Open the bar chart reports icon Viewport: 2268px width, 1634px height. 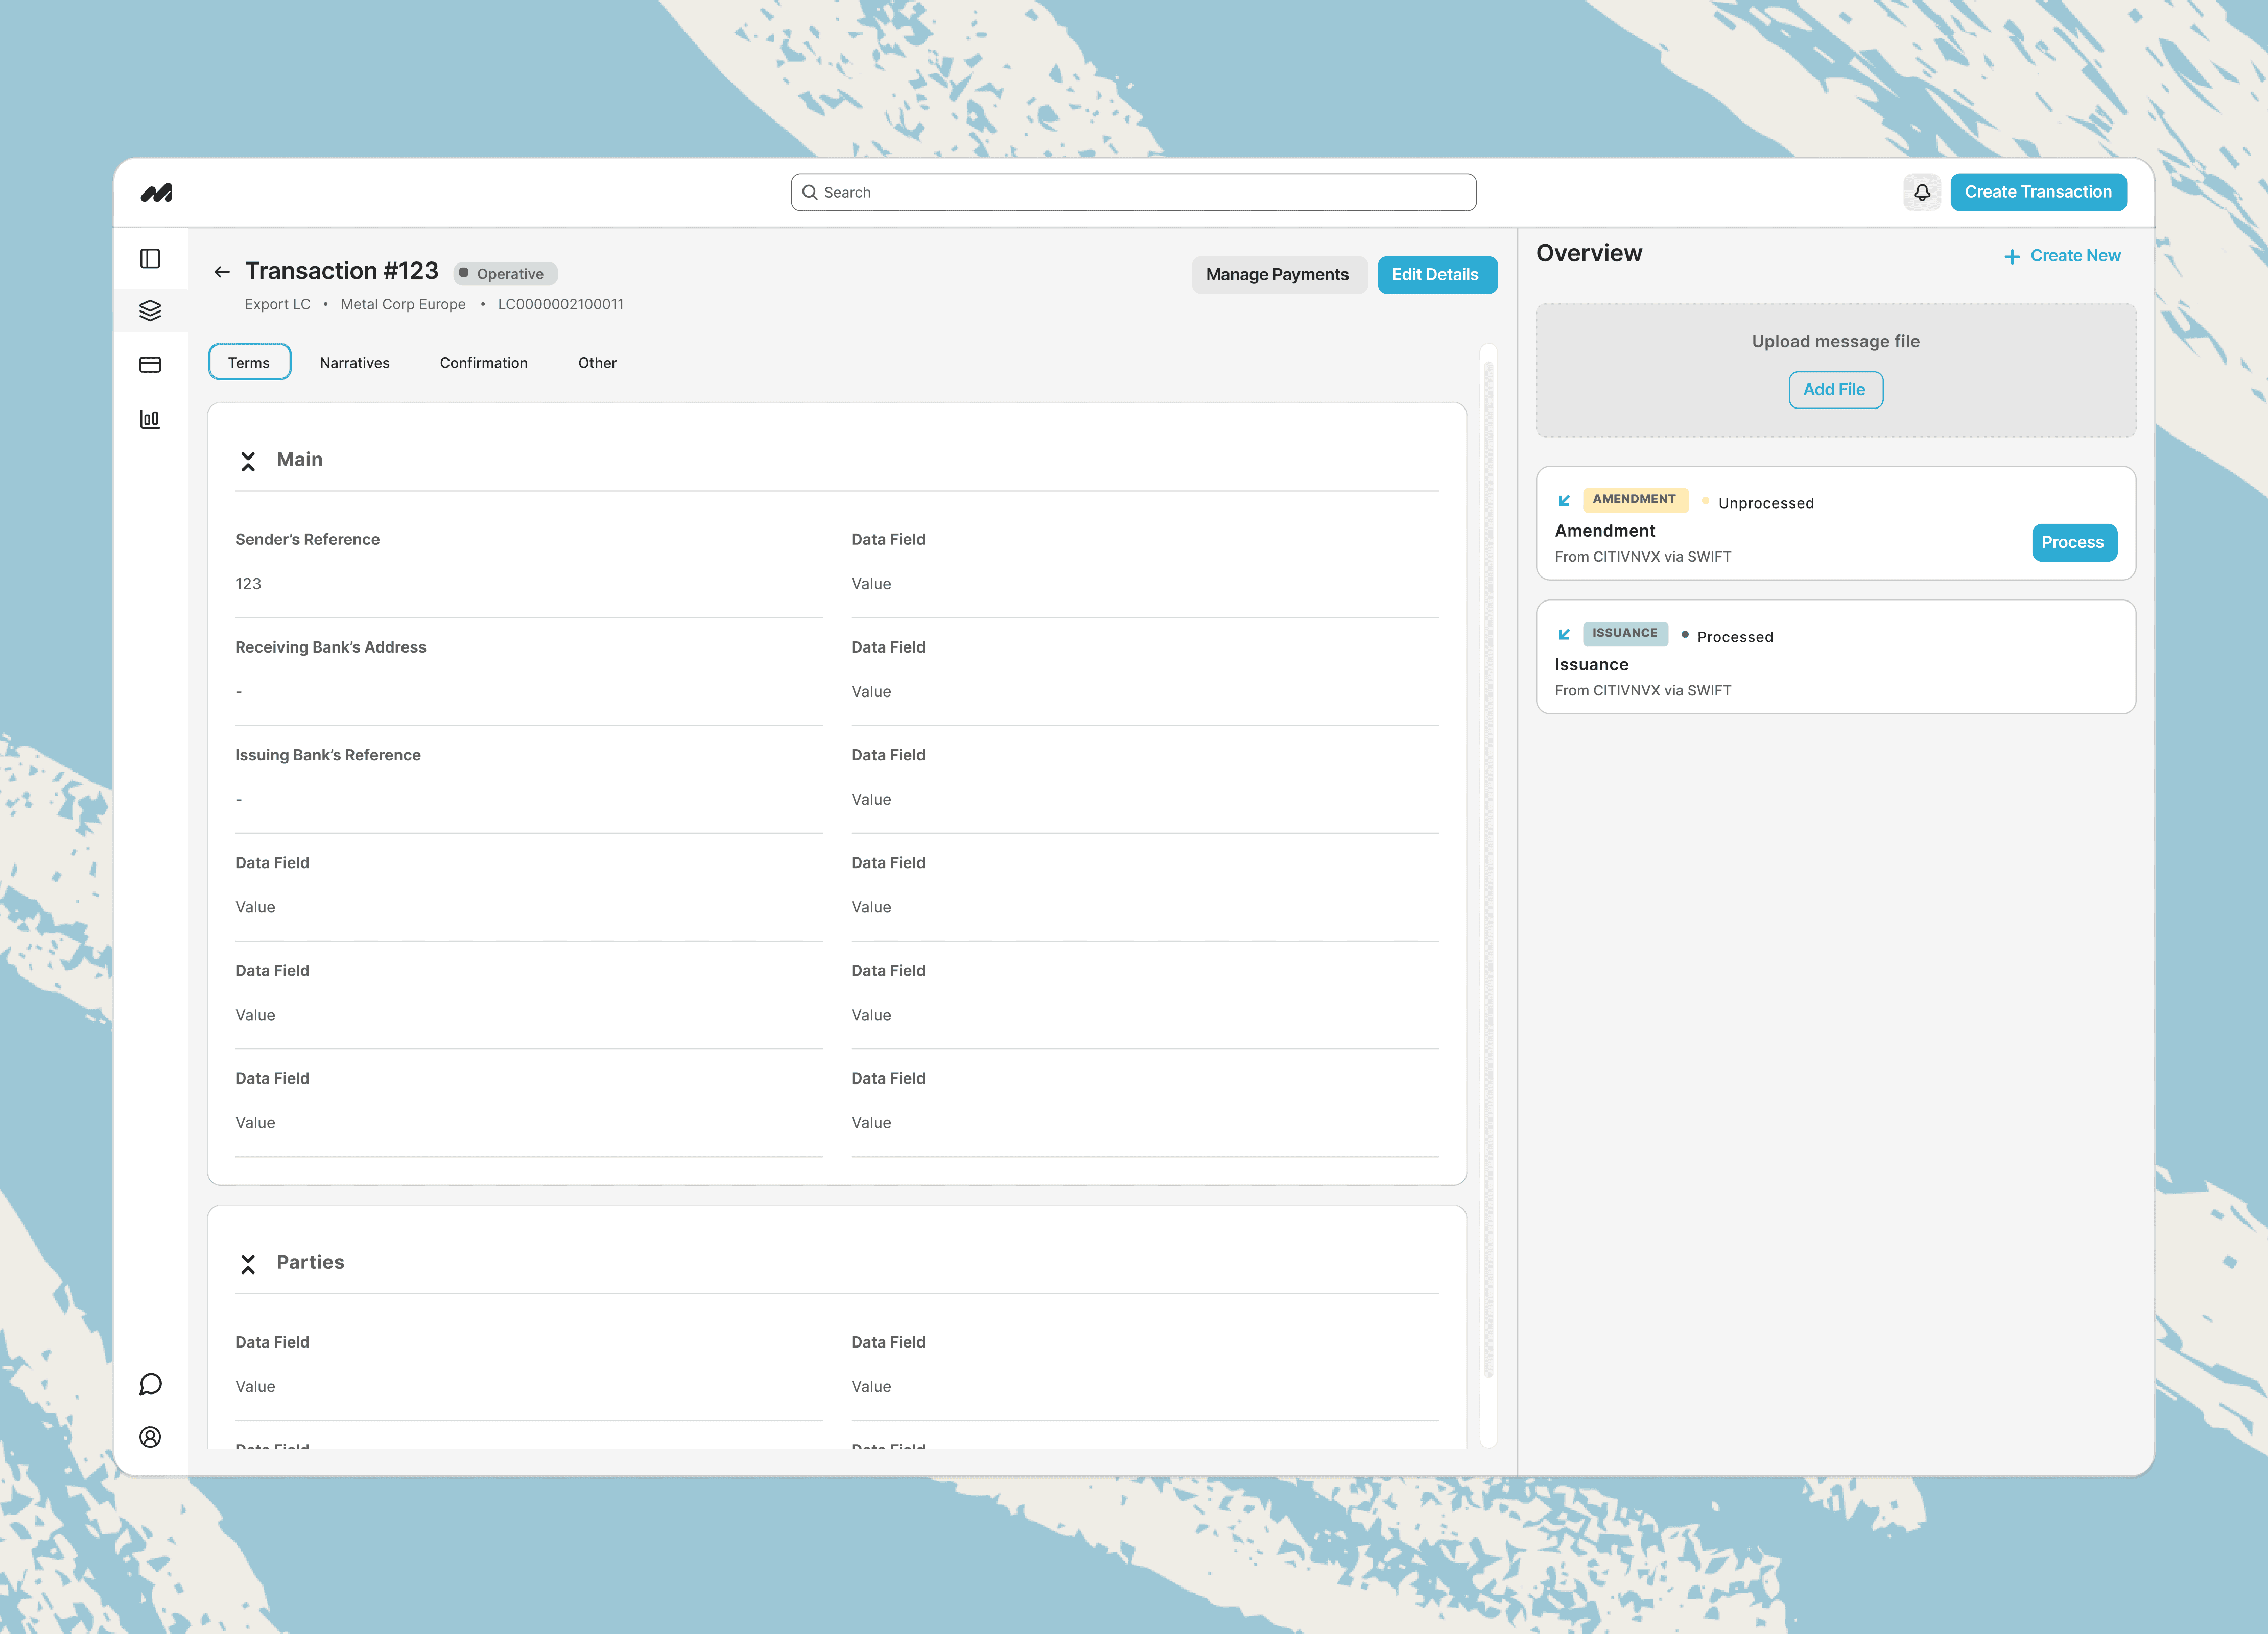tap(150, 419)
